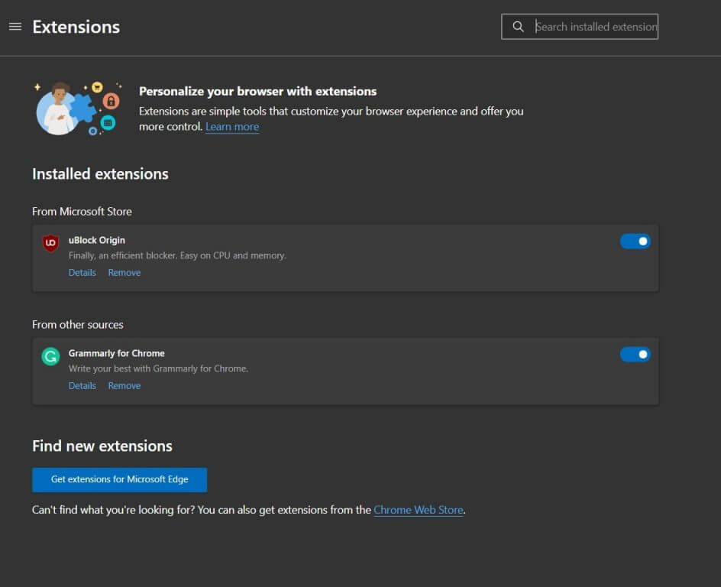The image size is (721, 587).
Task: Remove the Grammarly for Chrome extension
Action: coord(124,385)
